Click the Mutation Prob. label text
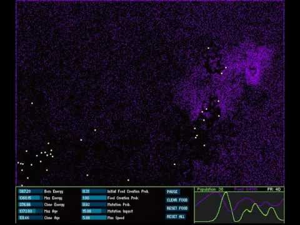 point(119,204)
